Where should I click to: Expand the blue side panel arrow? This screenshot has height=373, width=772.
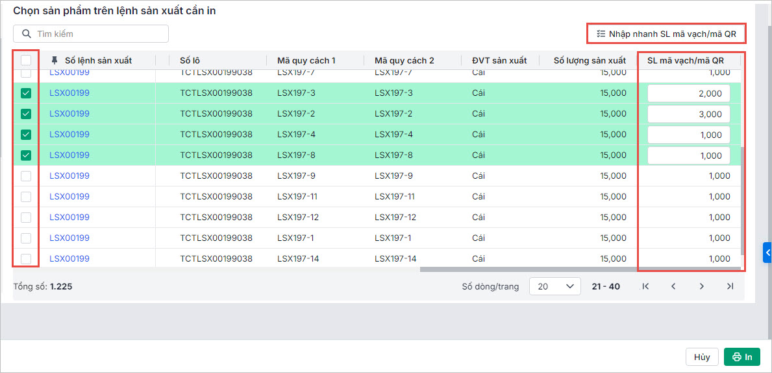pyautogui.click(x=767, y=253)
